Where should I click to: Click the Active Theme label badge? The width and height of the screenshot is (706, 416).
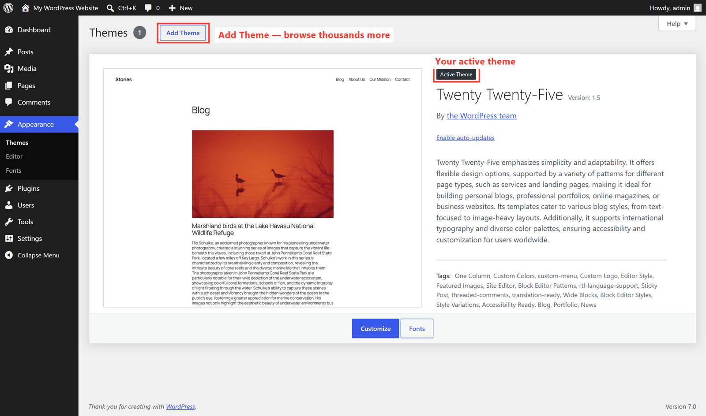coord(456,74)
